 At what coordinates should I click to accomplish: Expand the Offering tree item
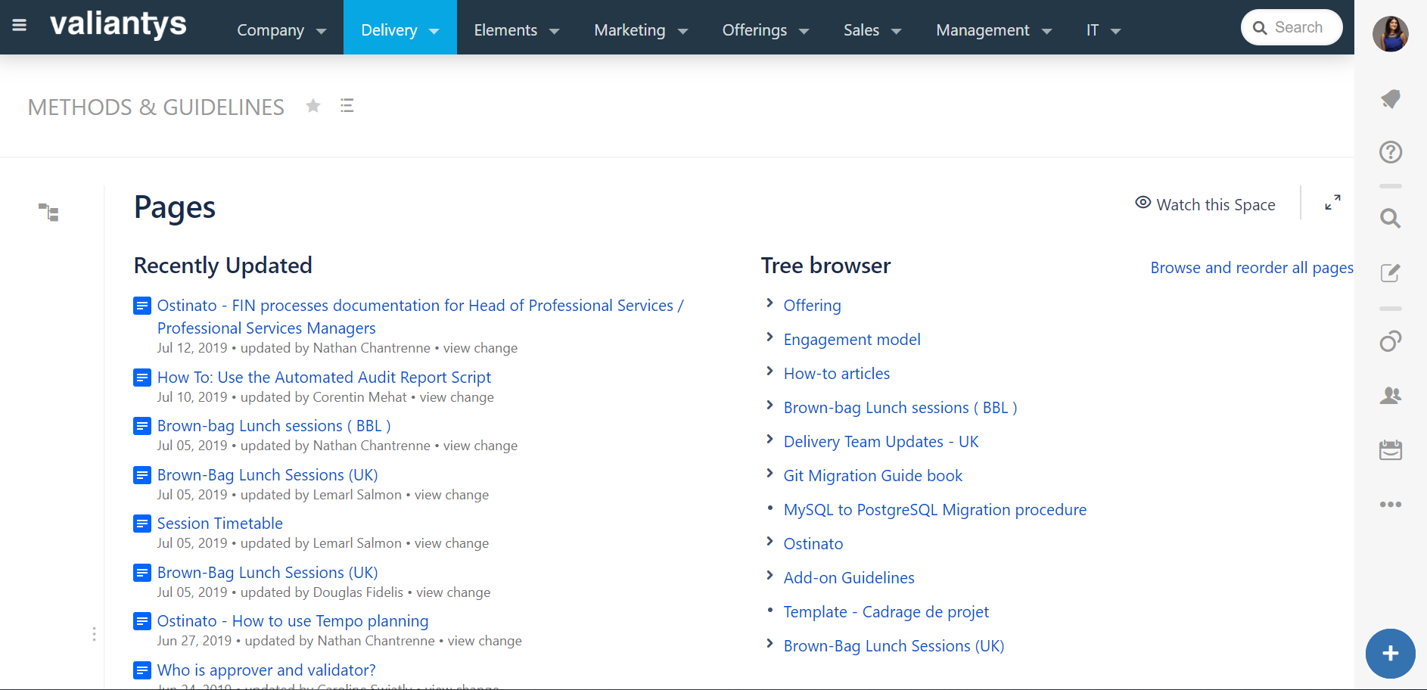coord(769,303)
